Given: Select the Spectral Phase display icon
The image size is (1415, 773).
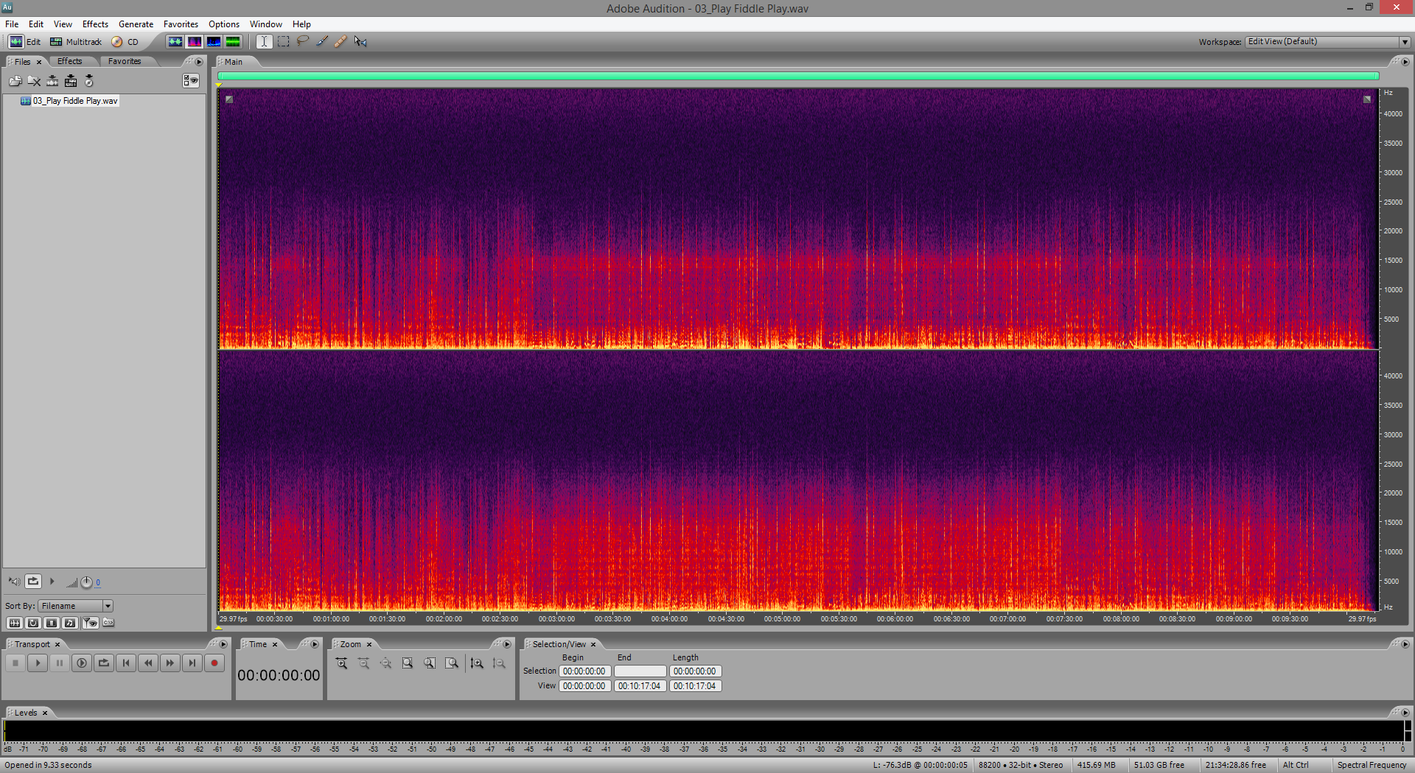Looking at the screenshot, I should pyautogui.click(x=232, y=42).
